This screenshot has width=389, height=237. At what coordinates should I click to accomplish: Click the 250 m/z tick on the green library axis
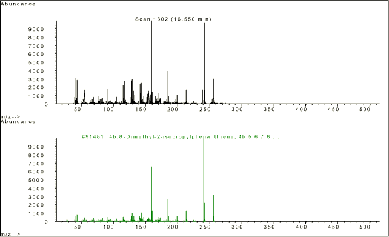[205, 227]
